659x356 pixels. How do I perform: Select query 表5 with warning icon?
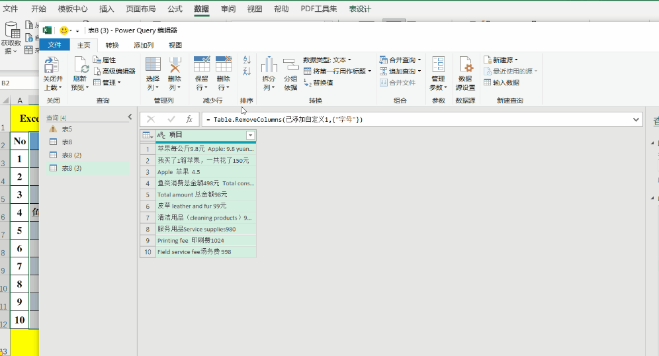[88, 129]
